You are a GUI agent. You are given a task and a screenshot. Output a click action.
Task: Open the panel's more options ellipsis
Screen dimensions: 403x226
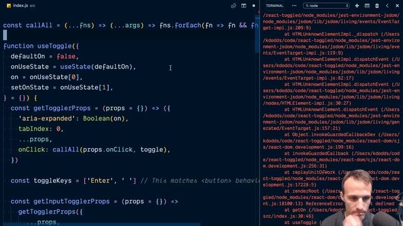point(294,6)
